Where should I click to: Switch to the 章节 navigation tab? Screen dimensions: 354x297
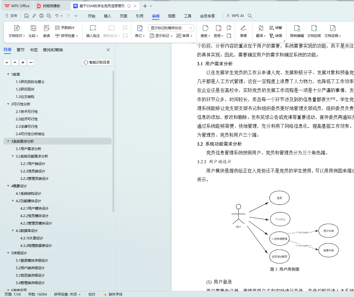pos(21,50)
